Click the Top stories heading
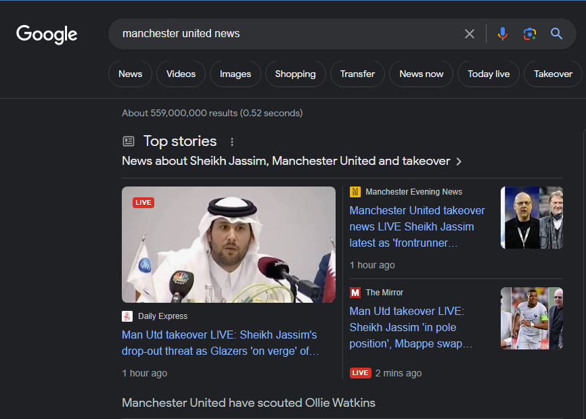Screen dimensions: 586x419 [x=180, y=141]
